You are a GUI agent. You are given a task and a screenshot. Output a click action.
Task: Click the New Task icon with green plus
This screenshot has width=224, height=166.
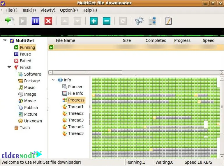(10, 21)
